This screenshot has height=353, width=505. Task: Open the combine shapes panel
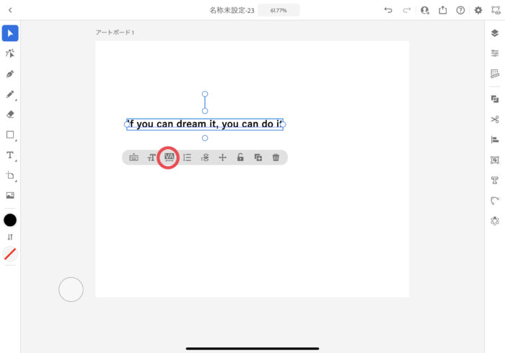pyautogui.click(x=495, y=99)
